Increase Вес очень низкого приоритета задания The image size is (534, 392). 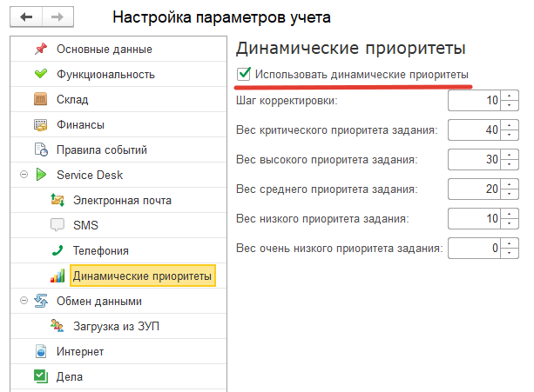coord(510,243)
